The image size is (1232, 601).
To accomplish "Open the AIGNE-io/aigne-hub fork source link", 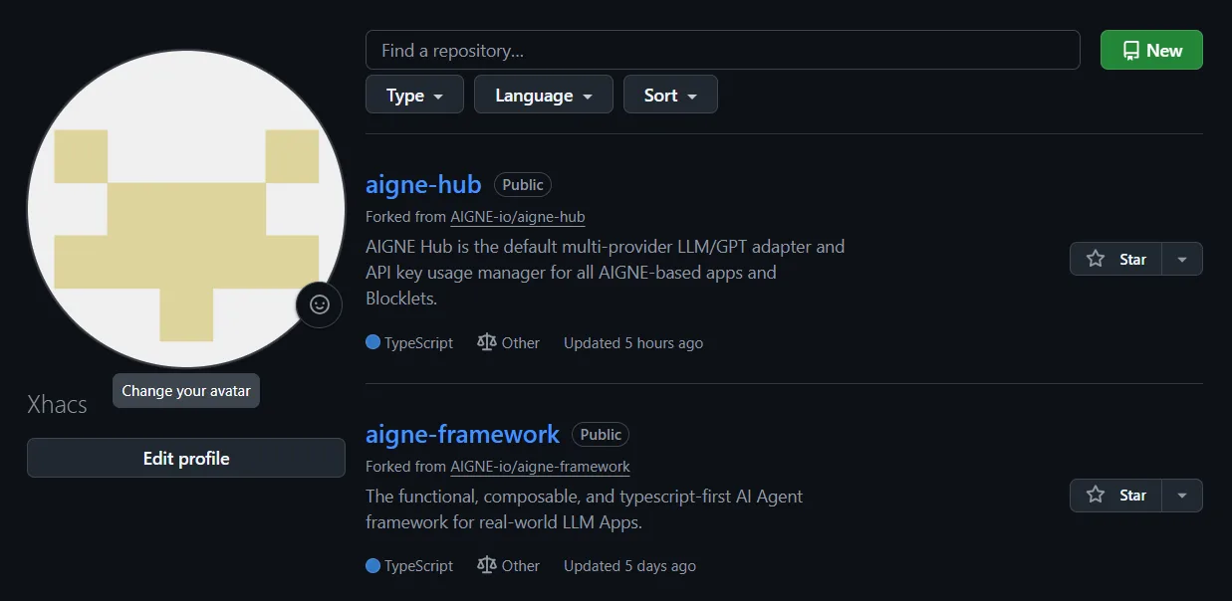I will [517, 217].
